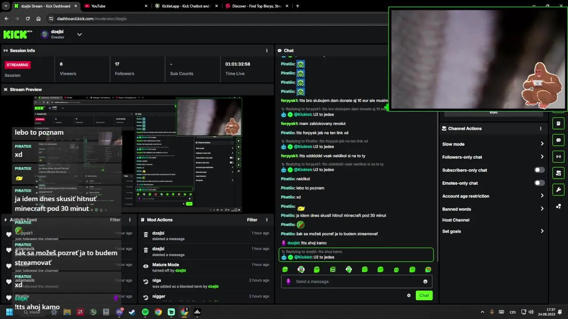Open File Explorer from taskbar
The image size is (568, 319).
pyautogui.click(x=67, y=312)
